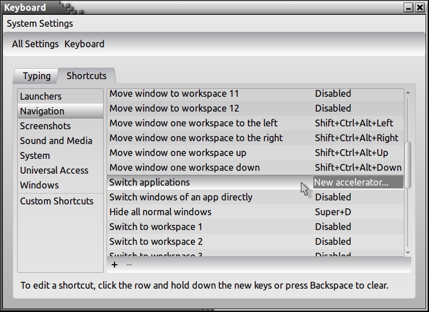
Task: Select the Shortcuts tab
Action: pos(87,76)
